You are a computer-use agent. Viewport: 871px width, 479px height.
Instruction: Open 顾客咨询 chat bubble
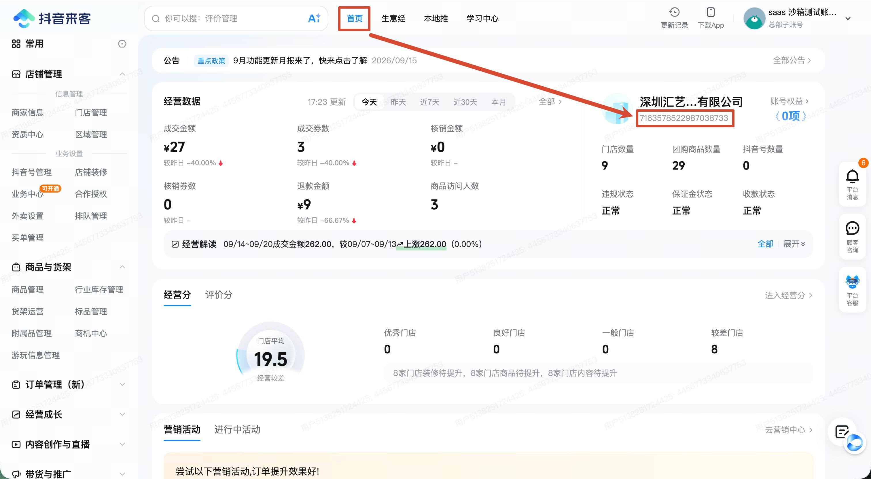pos(852,229)
